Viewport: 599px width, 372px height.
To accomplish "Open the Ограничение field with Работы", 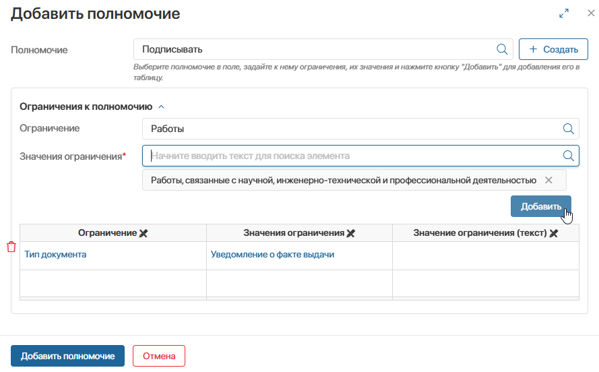I will click(350, 129).
